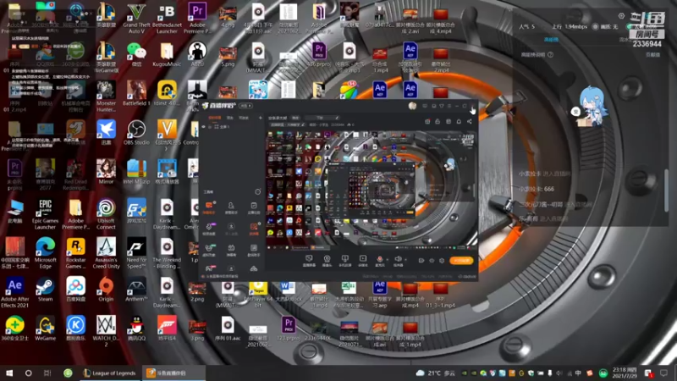Open the camera source icon in bottom bar
The width and height of the screenshot is (677, 381).
327,260
